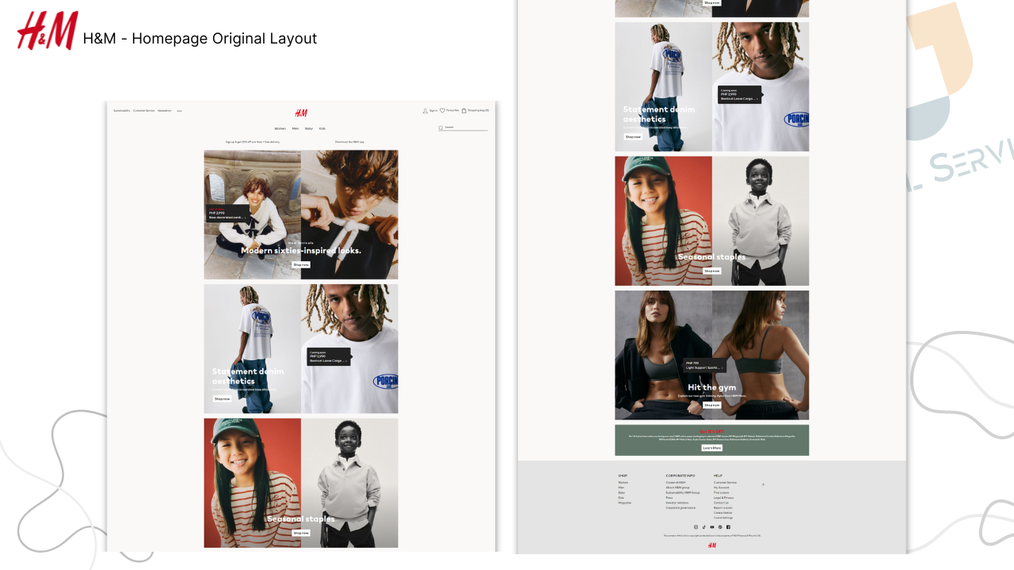Open Bootcut Loose Cargo tag on the header page
This screenshot has width=1014, height=570.
[329, 357]
